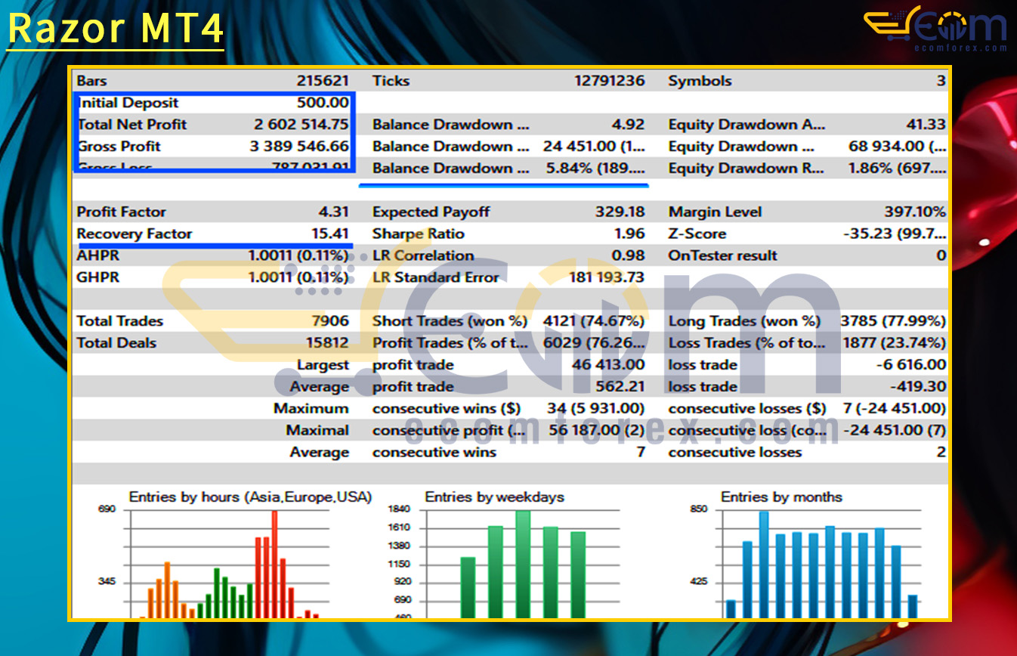Click the 345 axis label on hours chart
Image resolution: width=1017 pixels, height=656 pixels.
pos(107,583)
